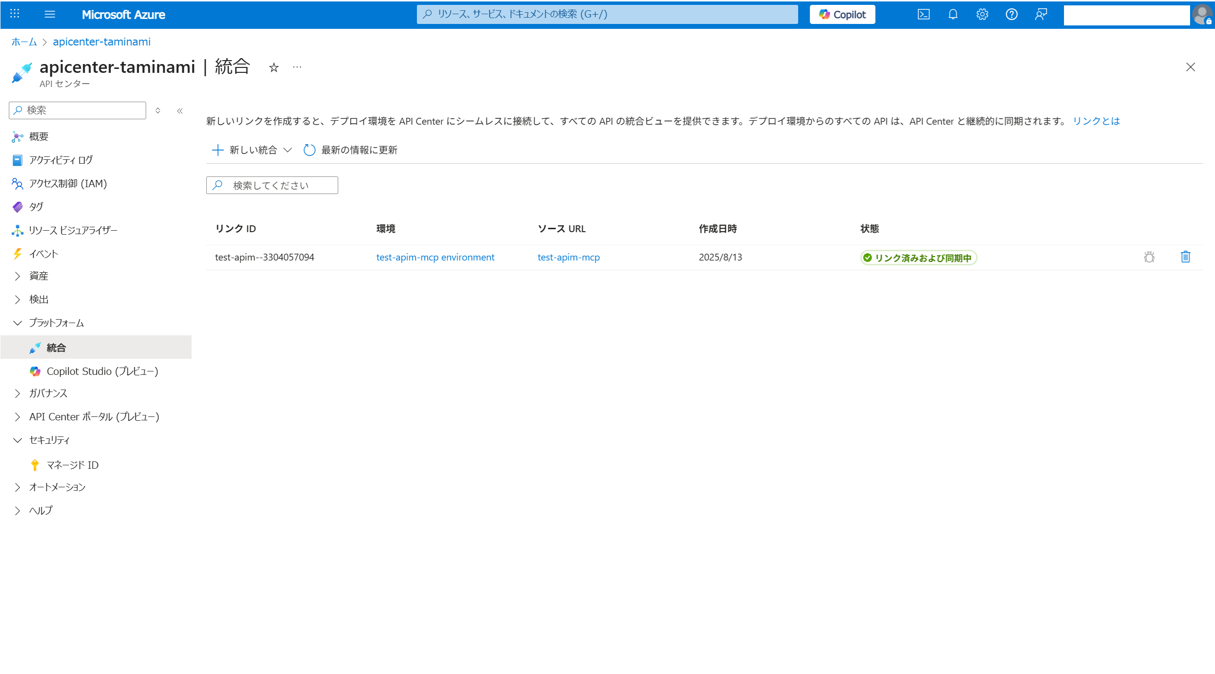Open Cloud Shell from top bar

coord(923,14)
